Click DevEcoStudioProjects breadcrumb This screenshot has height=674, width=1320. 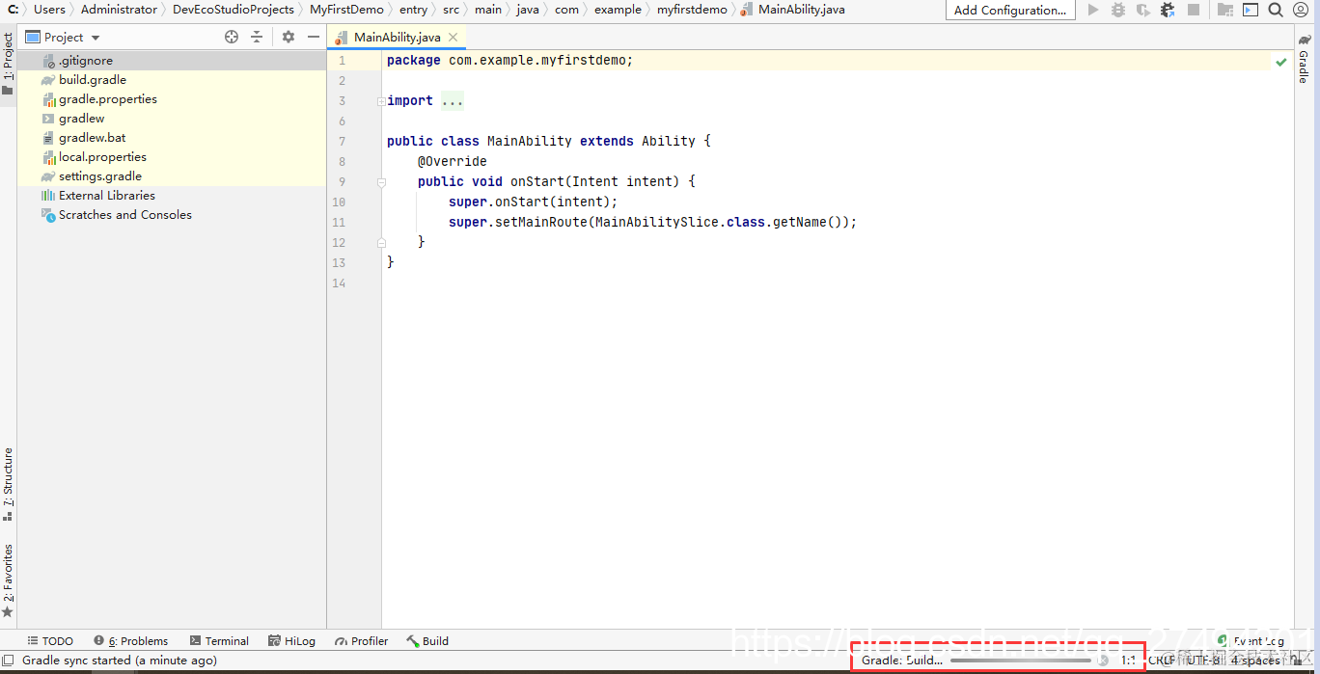point(234,10)
